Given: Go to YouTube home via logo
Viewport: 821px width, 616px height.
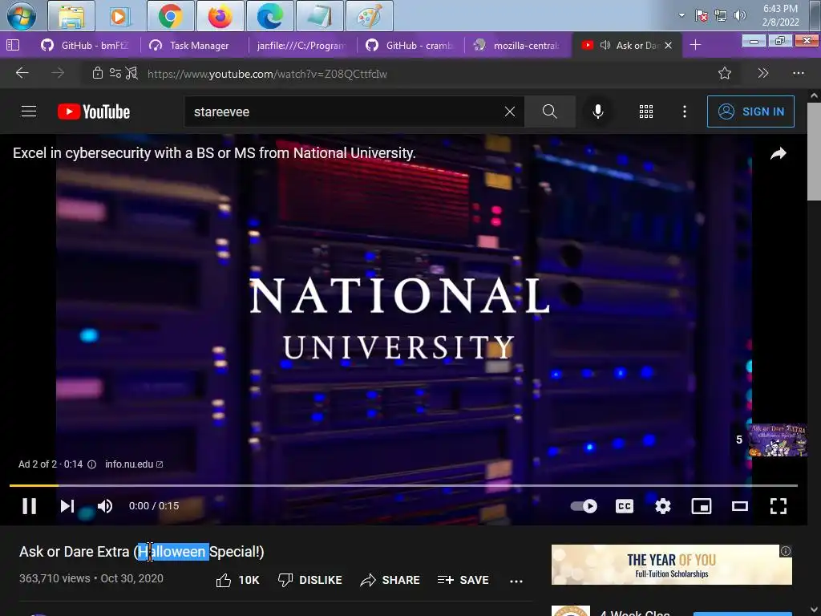Looking at the screenshot, I should click(94, 111).
